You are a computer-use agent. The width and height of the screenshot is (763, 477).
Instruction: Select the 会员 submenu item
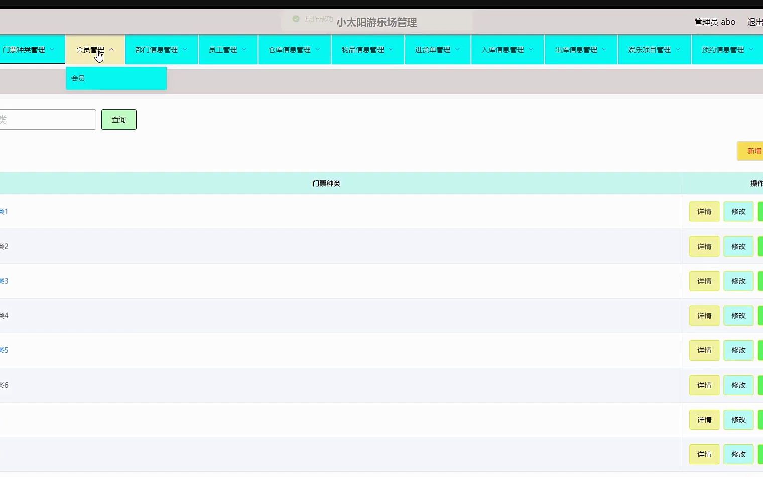[x=116, y=78]
